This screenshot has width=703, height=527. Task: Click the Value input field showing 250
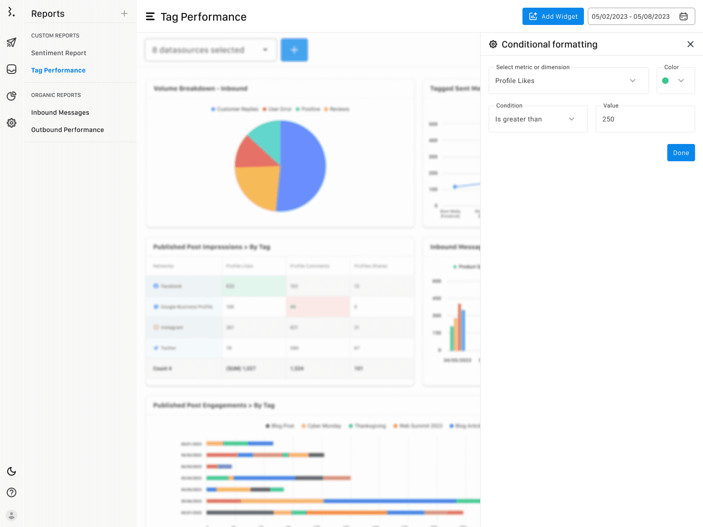pyautogui.click(x=644, y=119)
